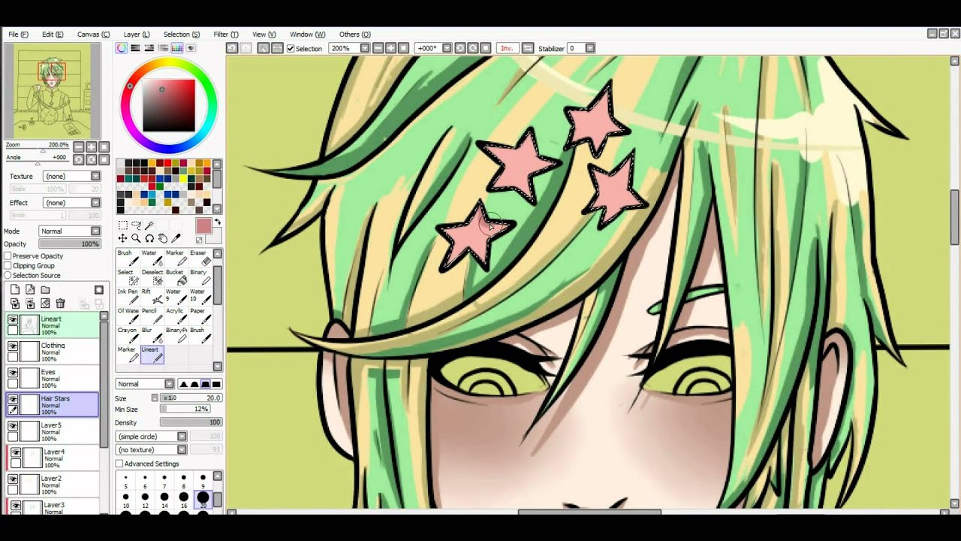Open the simple circle brush shape dropdown
961x541 pixels.
(152, 437)
